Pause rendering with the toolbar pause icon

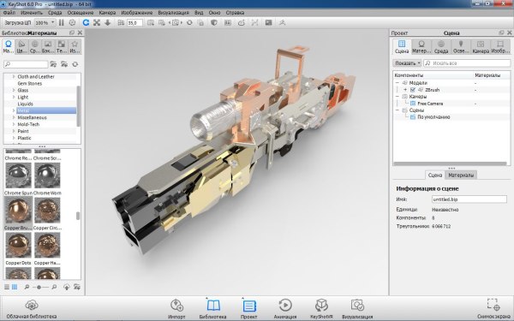pos(62,22)
